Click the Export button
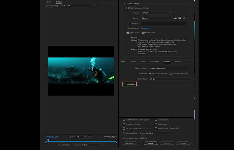Image resolution: width=234 pixels, height=150 pixels. pos(167,143)
